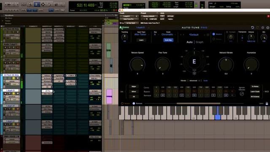Open Advanced section tab
Image resolution: width=270 pixels, height=152 pixels.
(193, 81)
